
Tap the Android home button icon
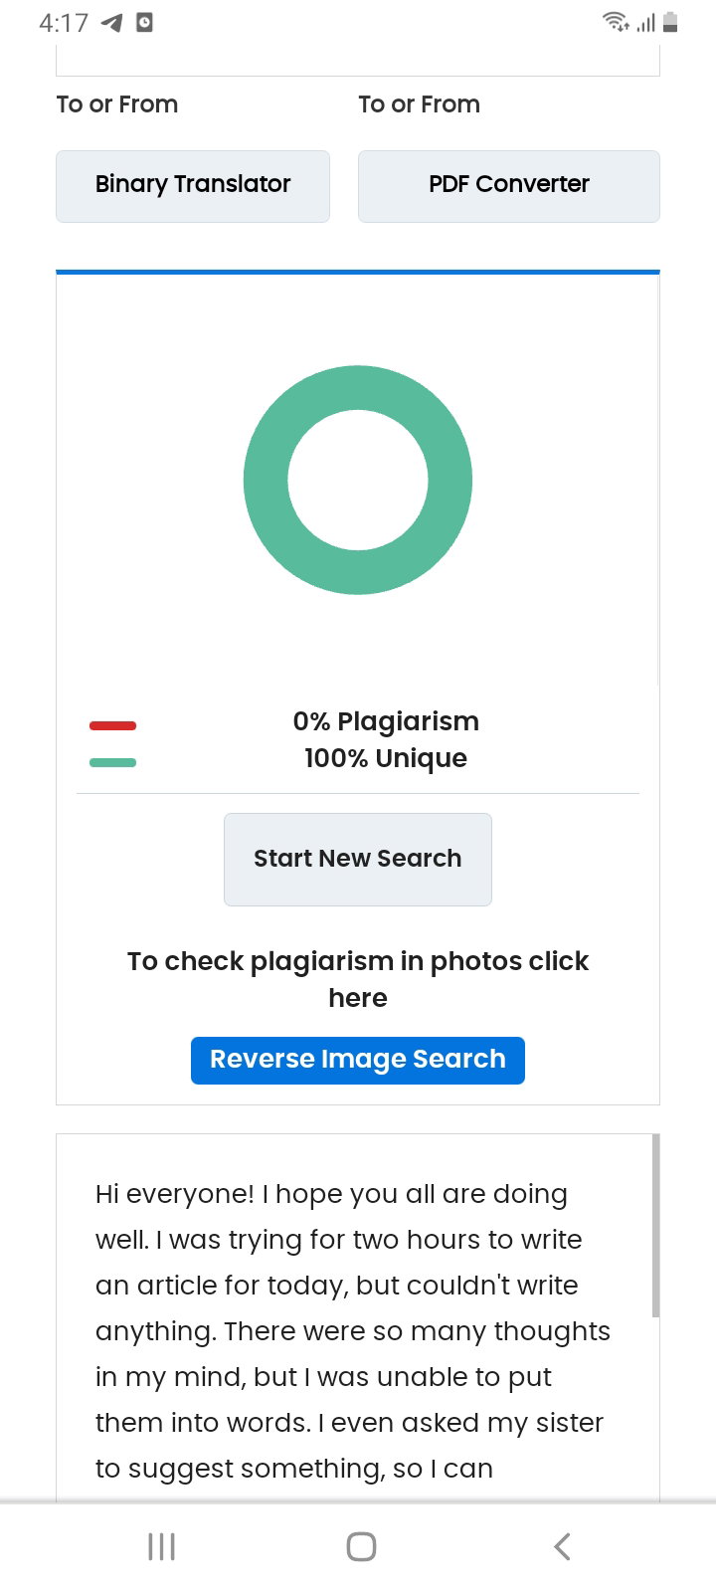coord(361,1546)
